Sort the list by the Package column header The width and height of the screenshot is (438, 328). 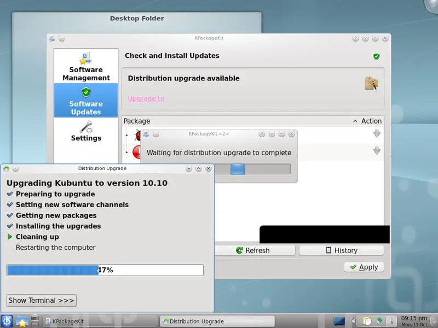pos(137,121)
